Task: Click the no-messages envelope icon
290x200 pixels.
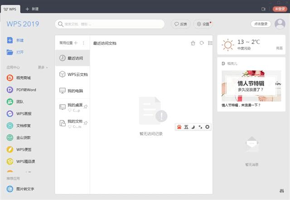Action: click(x=252, y=144)
